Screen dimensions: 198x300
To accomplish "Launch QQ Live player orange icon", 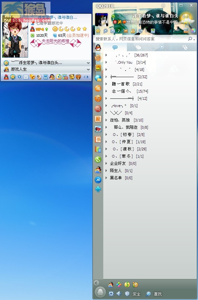I will pyautogui.click(x=135, y=285).
